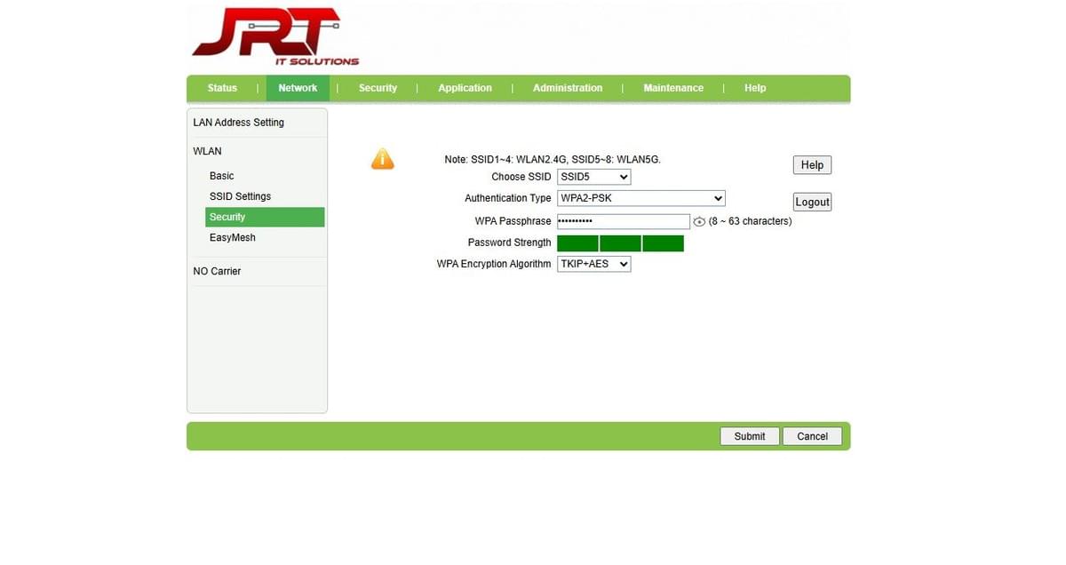The image size is (1066, 565).
Task: Open the Status tab
Action: pyautogui.click(x=222, y=88)
